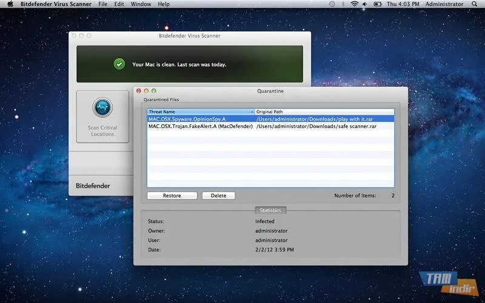Click the Scan Critical Locations pulse icon
The width and height of the screenshot is (485, 303).
102,107
